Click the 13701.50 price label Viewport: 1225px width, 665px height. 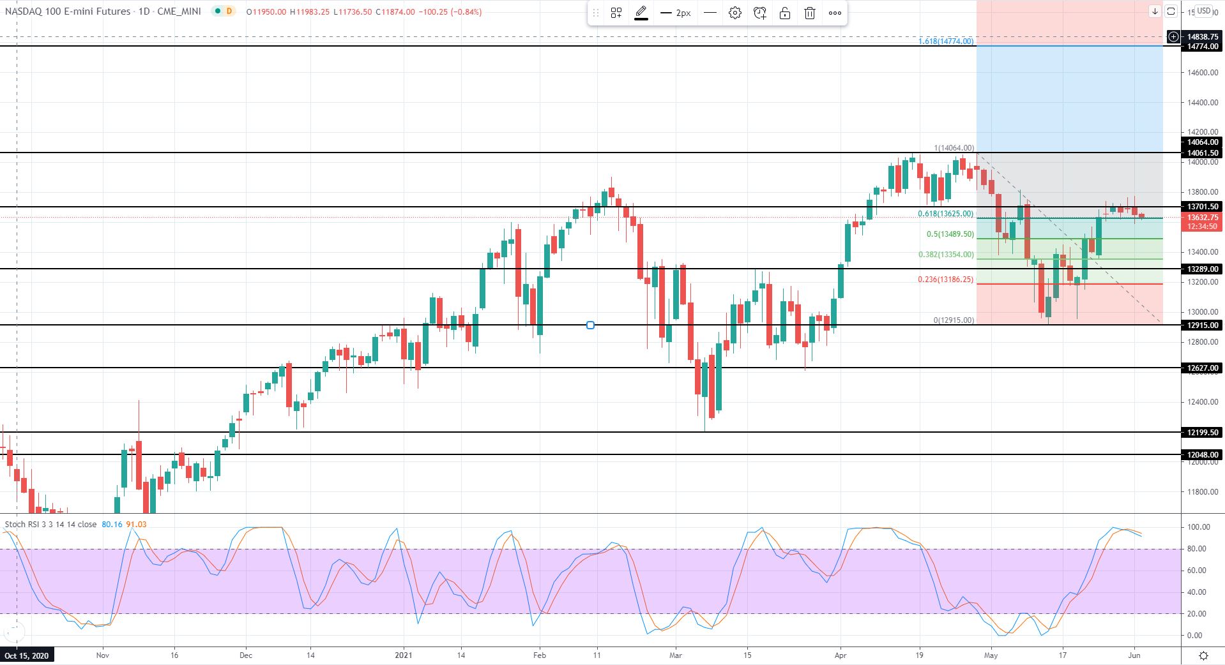pyautogui.click(x=1202, y=207)
